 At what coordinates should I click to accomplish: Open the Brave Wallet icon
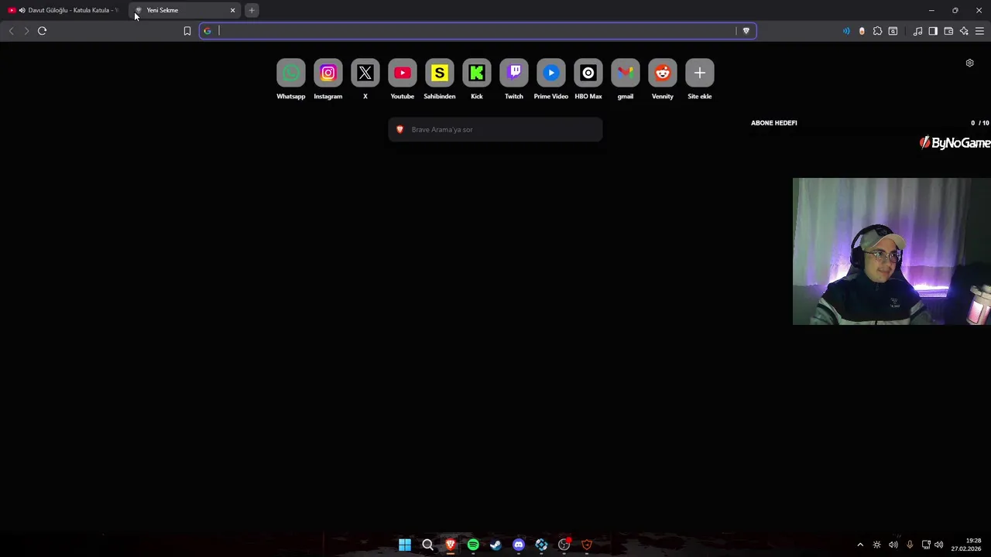click(x=948, y=31)
